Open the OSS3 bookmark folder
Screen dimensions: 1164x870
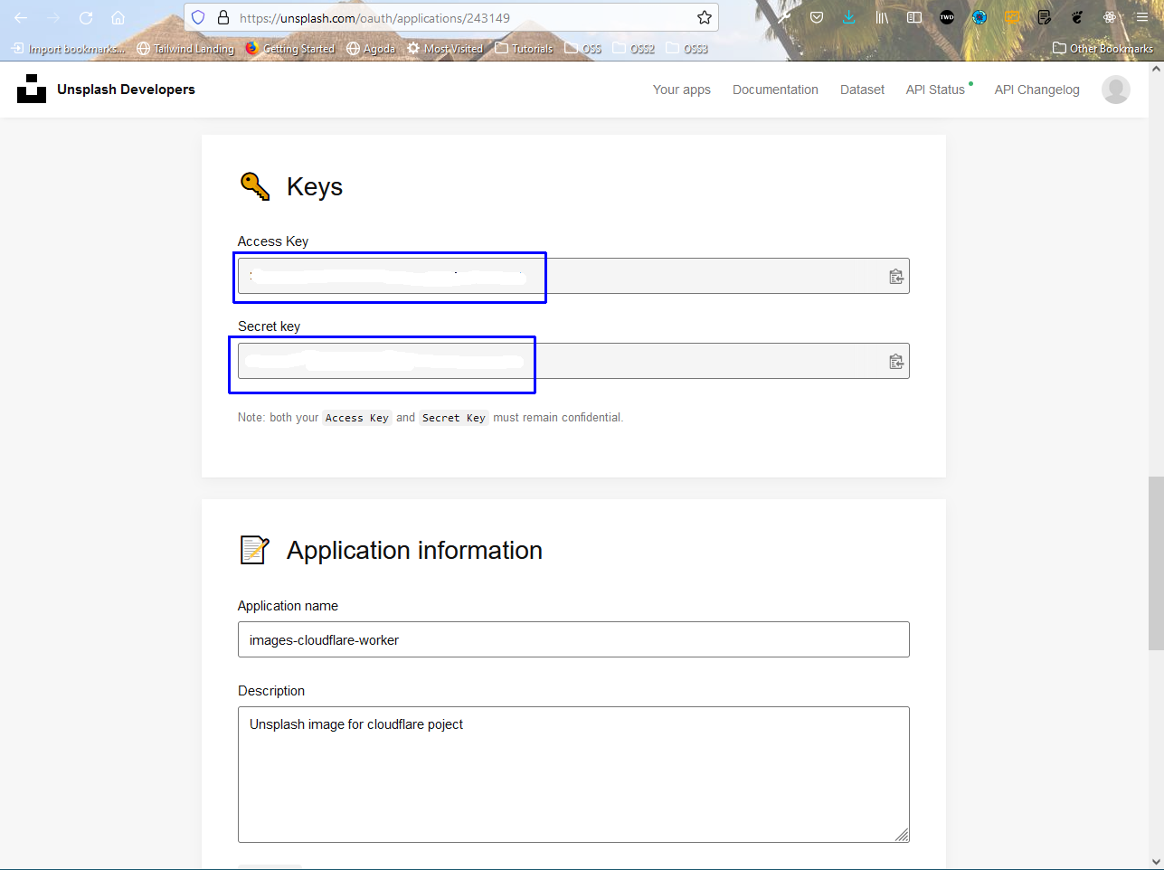[686, 49]
